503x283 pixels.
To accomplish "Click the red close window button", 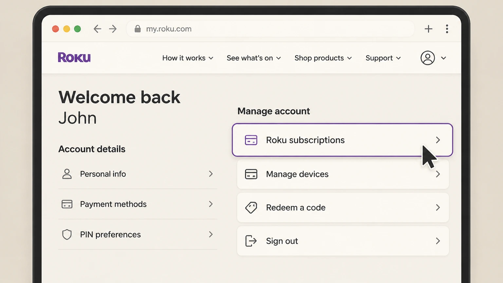I will 56,29.
